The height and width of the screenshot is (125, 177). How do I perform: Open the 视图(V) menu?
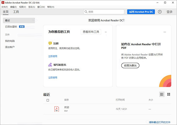coord(23,7)
